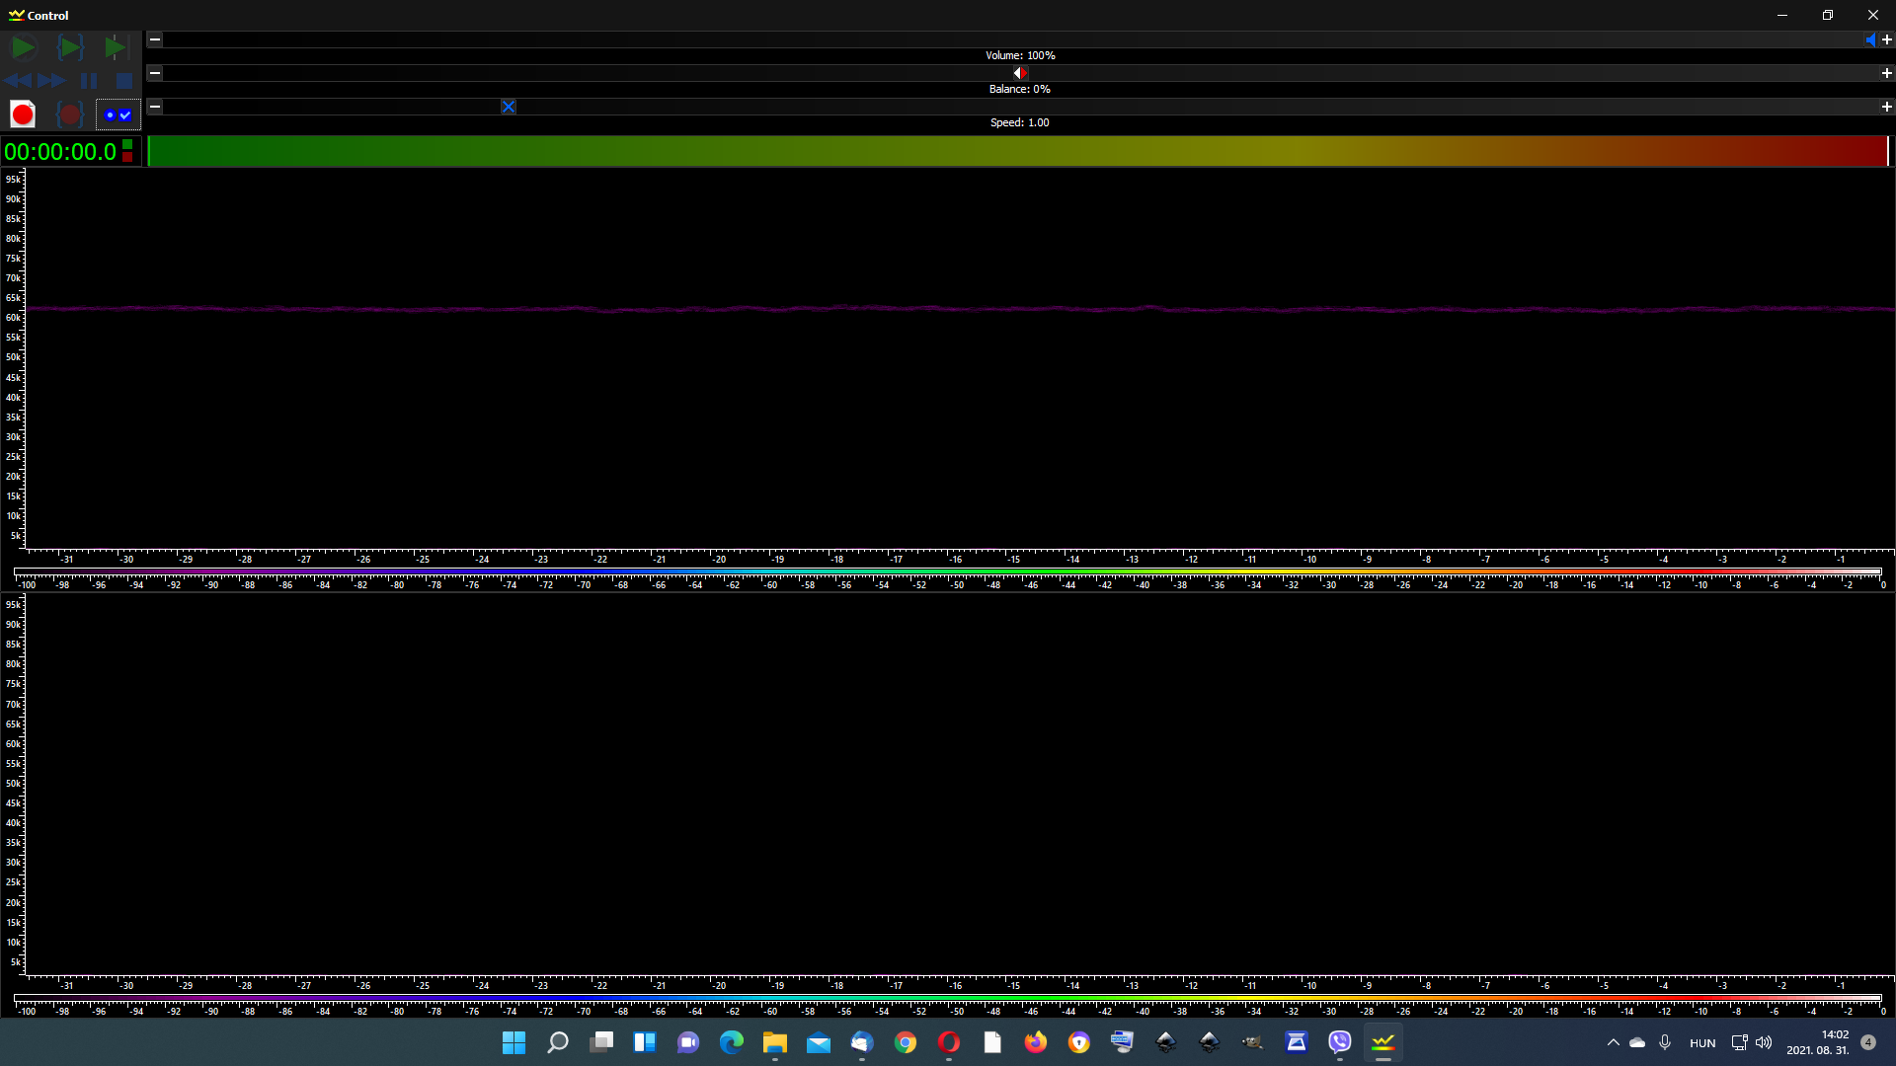This screenshot has height=1066, width=1896.
Task: Click the blue X speed slider handle
Action: pyautogui.click(x=508, y=107)
